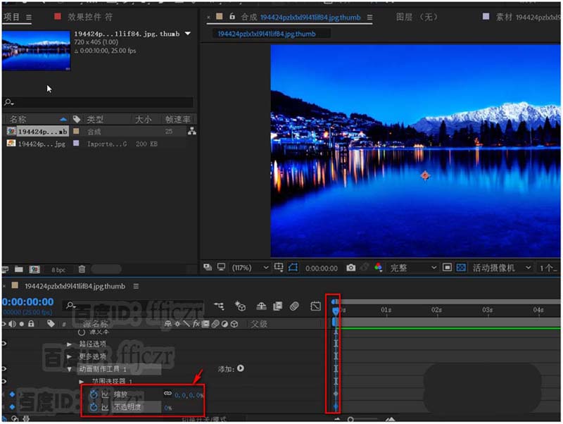Click the 添加 add animator property button
This screenshot has width=563, height=424.
240,368
